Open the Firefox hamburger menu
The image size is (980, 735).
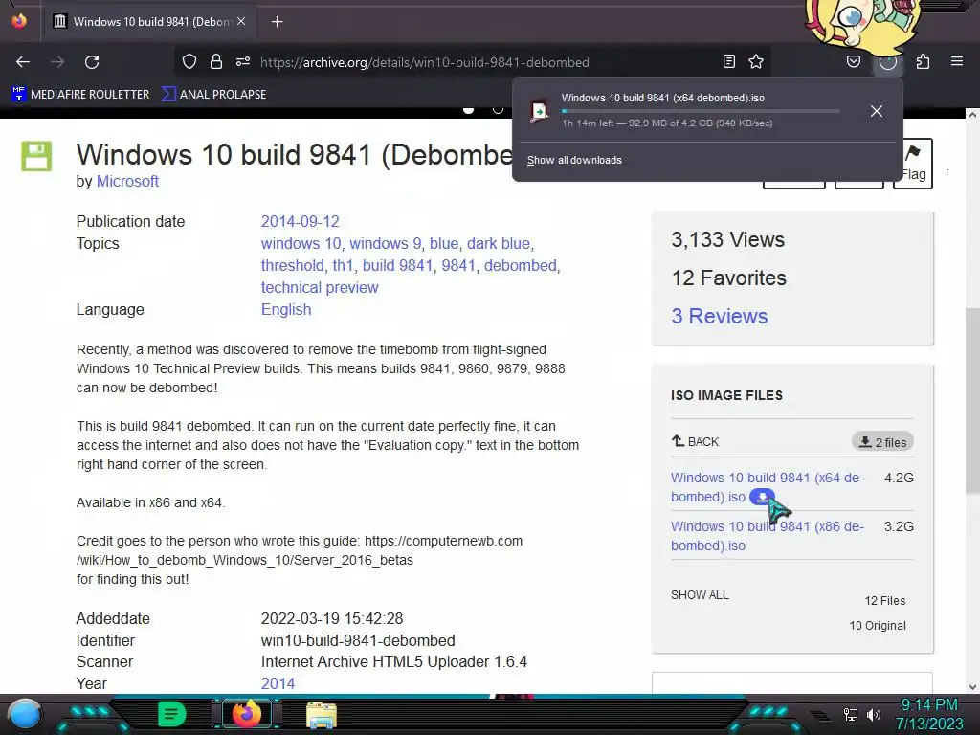pyautogui.click(x=957, y=61)
